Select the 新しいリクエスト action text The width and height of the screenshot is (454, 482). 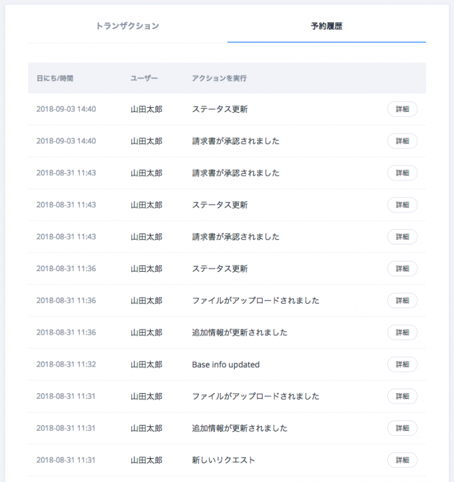tap(224, 460)
